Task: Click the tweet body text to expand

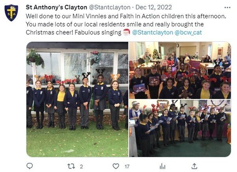Action: pos(126,24)
